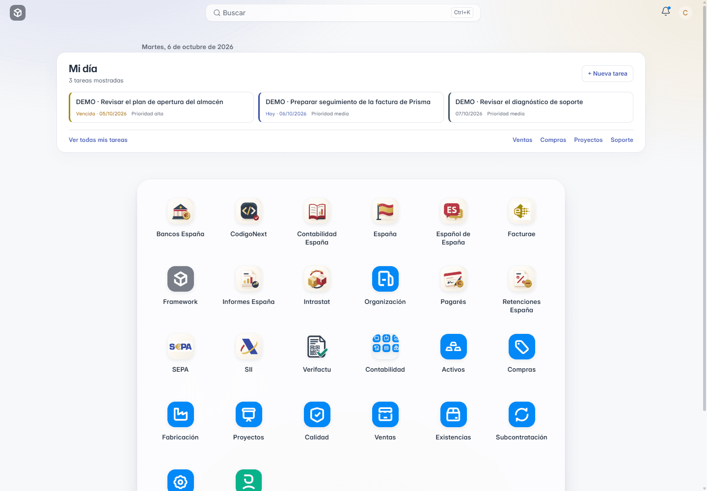Open the Bancos España app
This screenshot has width=707, height=491.
coord(180,212)
